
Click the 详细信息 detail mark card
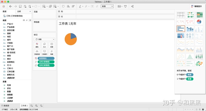37,52
